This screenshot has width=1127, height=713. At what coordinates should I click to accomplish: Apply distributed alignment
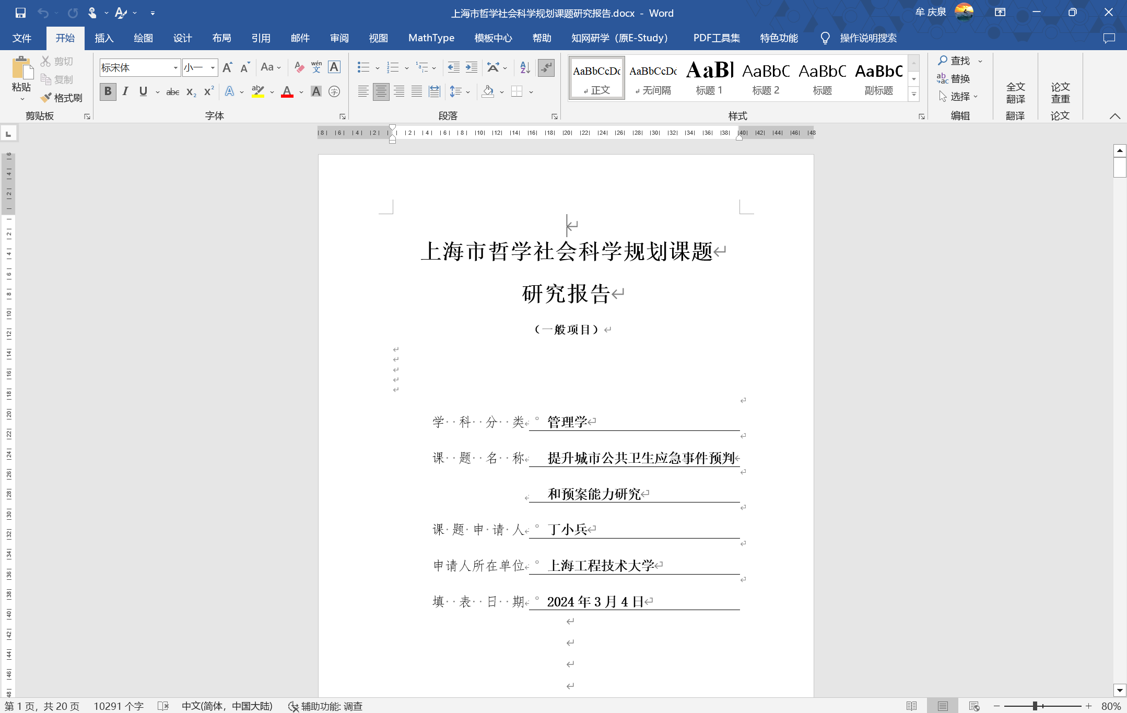pyautogui.click(x=435, y=92)
